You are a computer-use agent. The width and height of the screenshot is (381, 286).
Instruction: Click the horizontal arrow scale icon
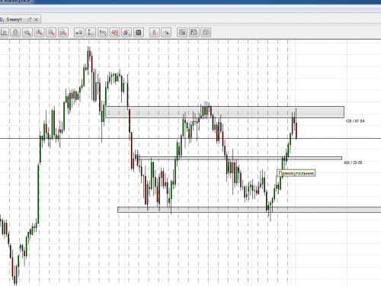(79, 32)
